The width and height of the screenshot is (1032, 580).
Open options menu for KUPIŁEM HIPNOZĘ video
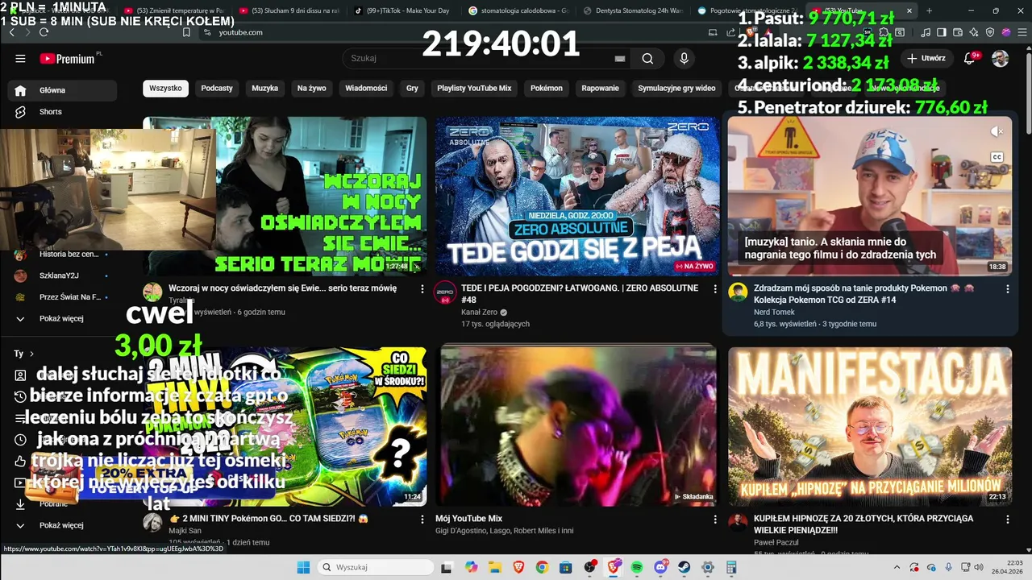coord(1007,519)
